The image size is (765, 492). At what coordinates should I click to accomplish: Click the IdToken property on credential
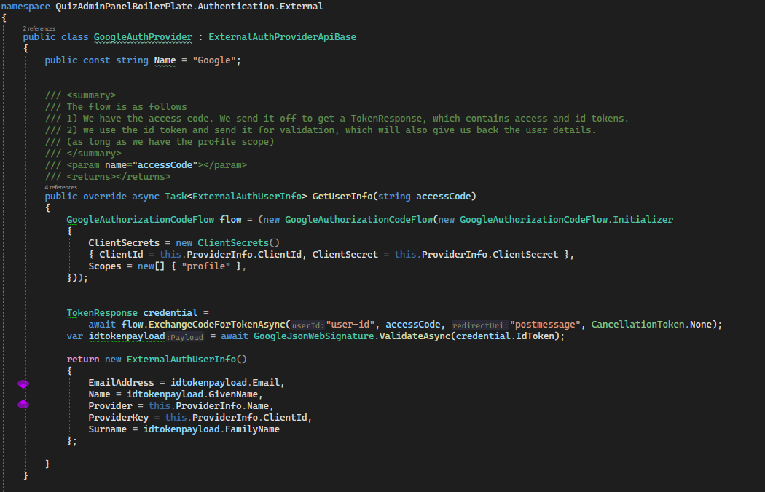535,336
